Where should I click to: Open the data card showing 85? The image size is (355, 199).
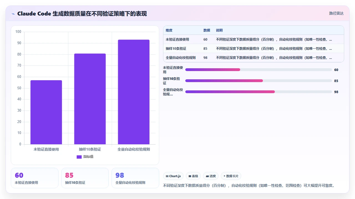click(85, 178)
